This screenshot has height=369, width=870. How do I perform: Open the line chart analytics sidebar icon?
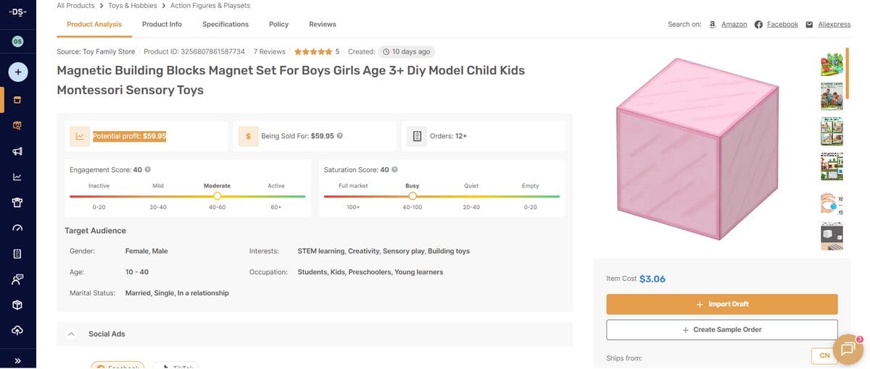pyautogui.click(x=18, y=177)
